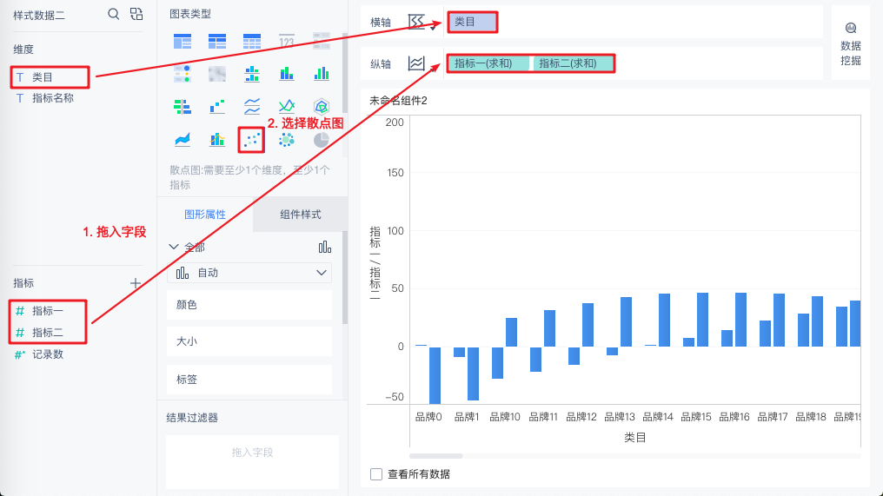Select the combo column-line chart type
Image resolution: width=883 pixels, height=496 pixels.
(x=216, y=139)
